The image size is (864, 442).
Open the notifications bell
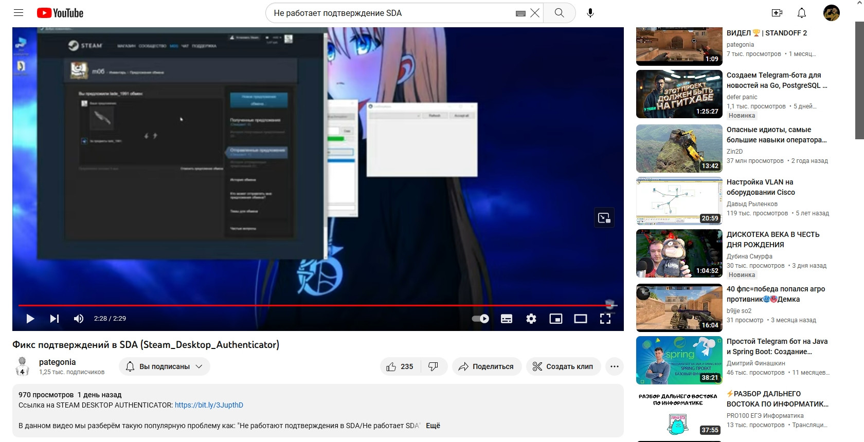coord(802,13)
